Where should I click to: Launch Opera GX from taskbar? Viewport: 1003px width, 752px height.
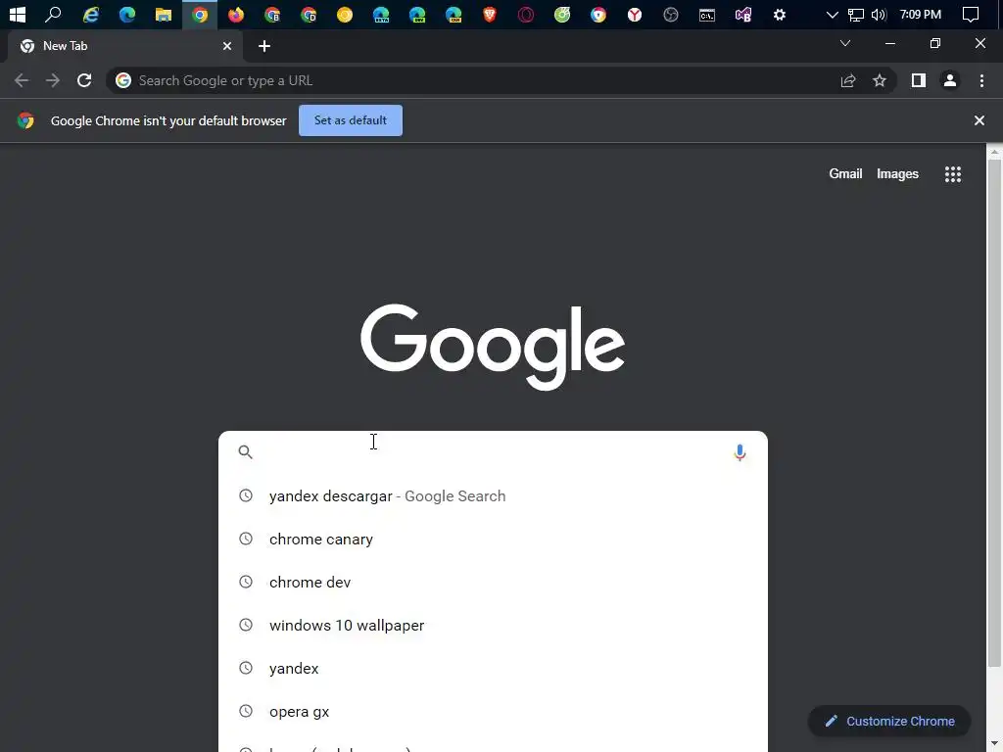(x=526, y=14)
